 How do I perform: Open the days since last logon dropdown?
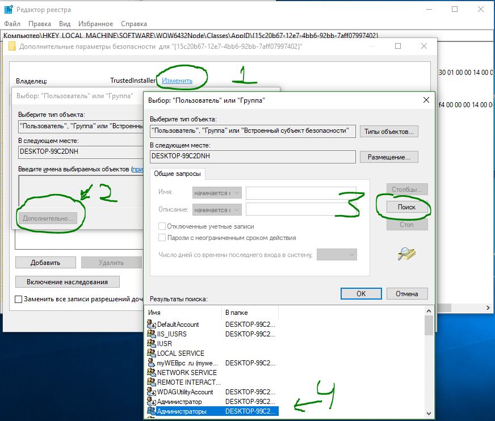pyautogui.click(x=337, y=254)
